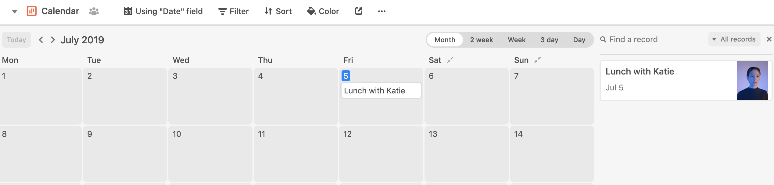This screenshot has height=185, width=774.
Task: Open the three-dots more options menu
Action: [x=382, y=11]
